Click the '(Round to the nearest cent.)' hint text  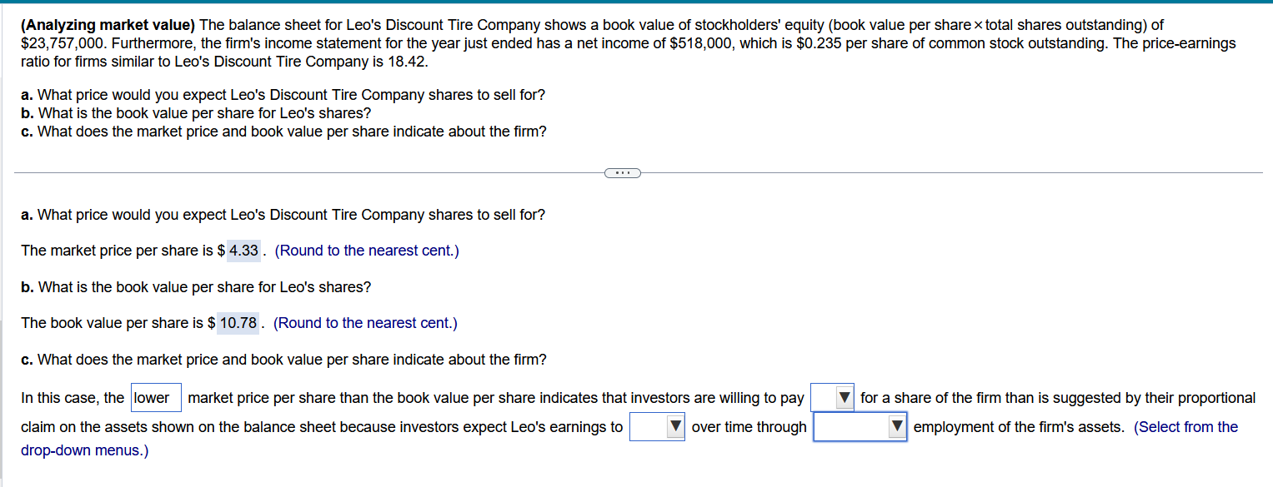pos(367,251)
